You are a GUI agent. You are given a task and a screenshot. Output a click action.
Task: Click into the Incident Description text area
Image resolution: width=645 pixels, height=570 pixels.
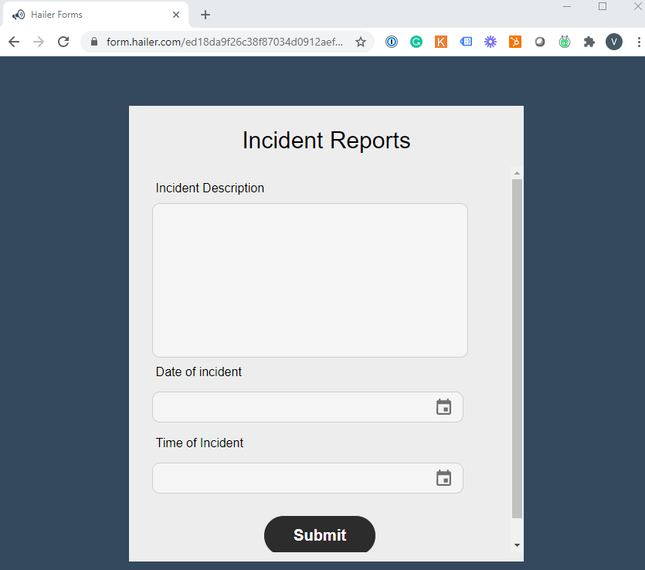tap(310, 280)
